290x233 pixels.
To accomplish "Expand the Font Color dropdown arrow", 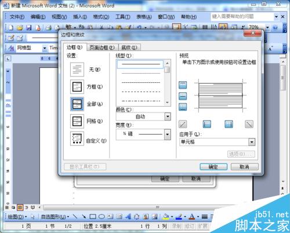I will pyautogui.click(x=198, y=217).
